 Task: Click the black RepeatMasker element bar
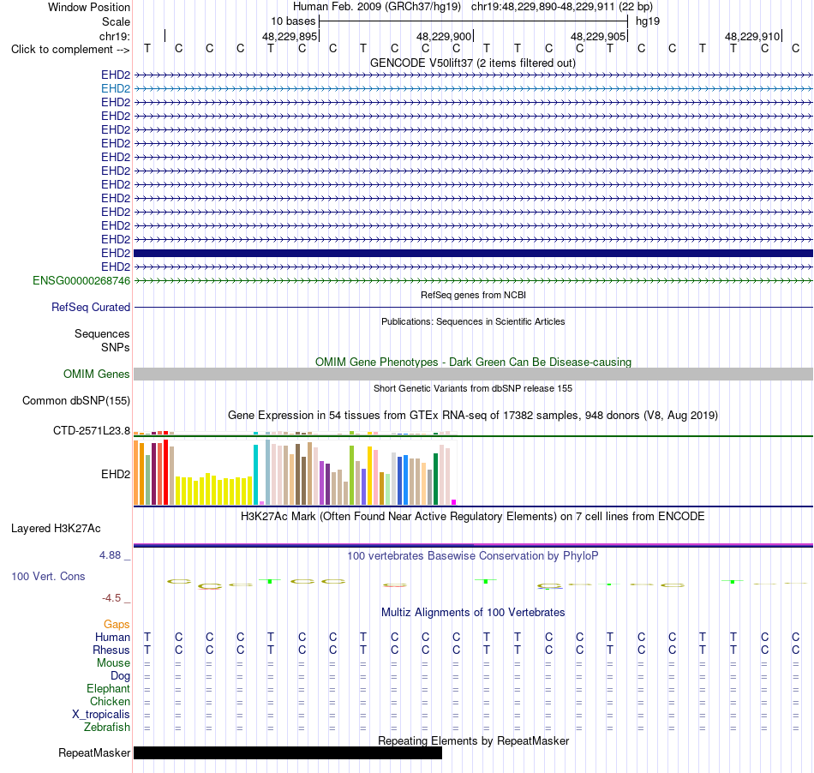point(288,753)
